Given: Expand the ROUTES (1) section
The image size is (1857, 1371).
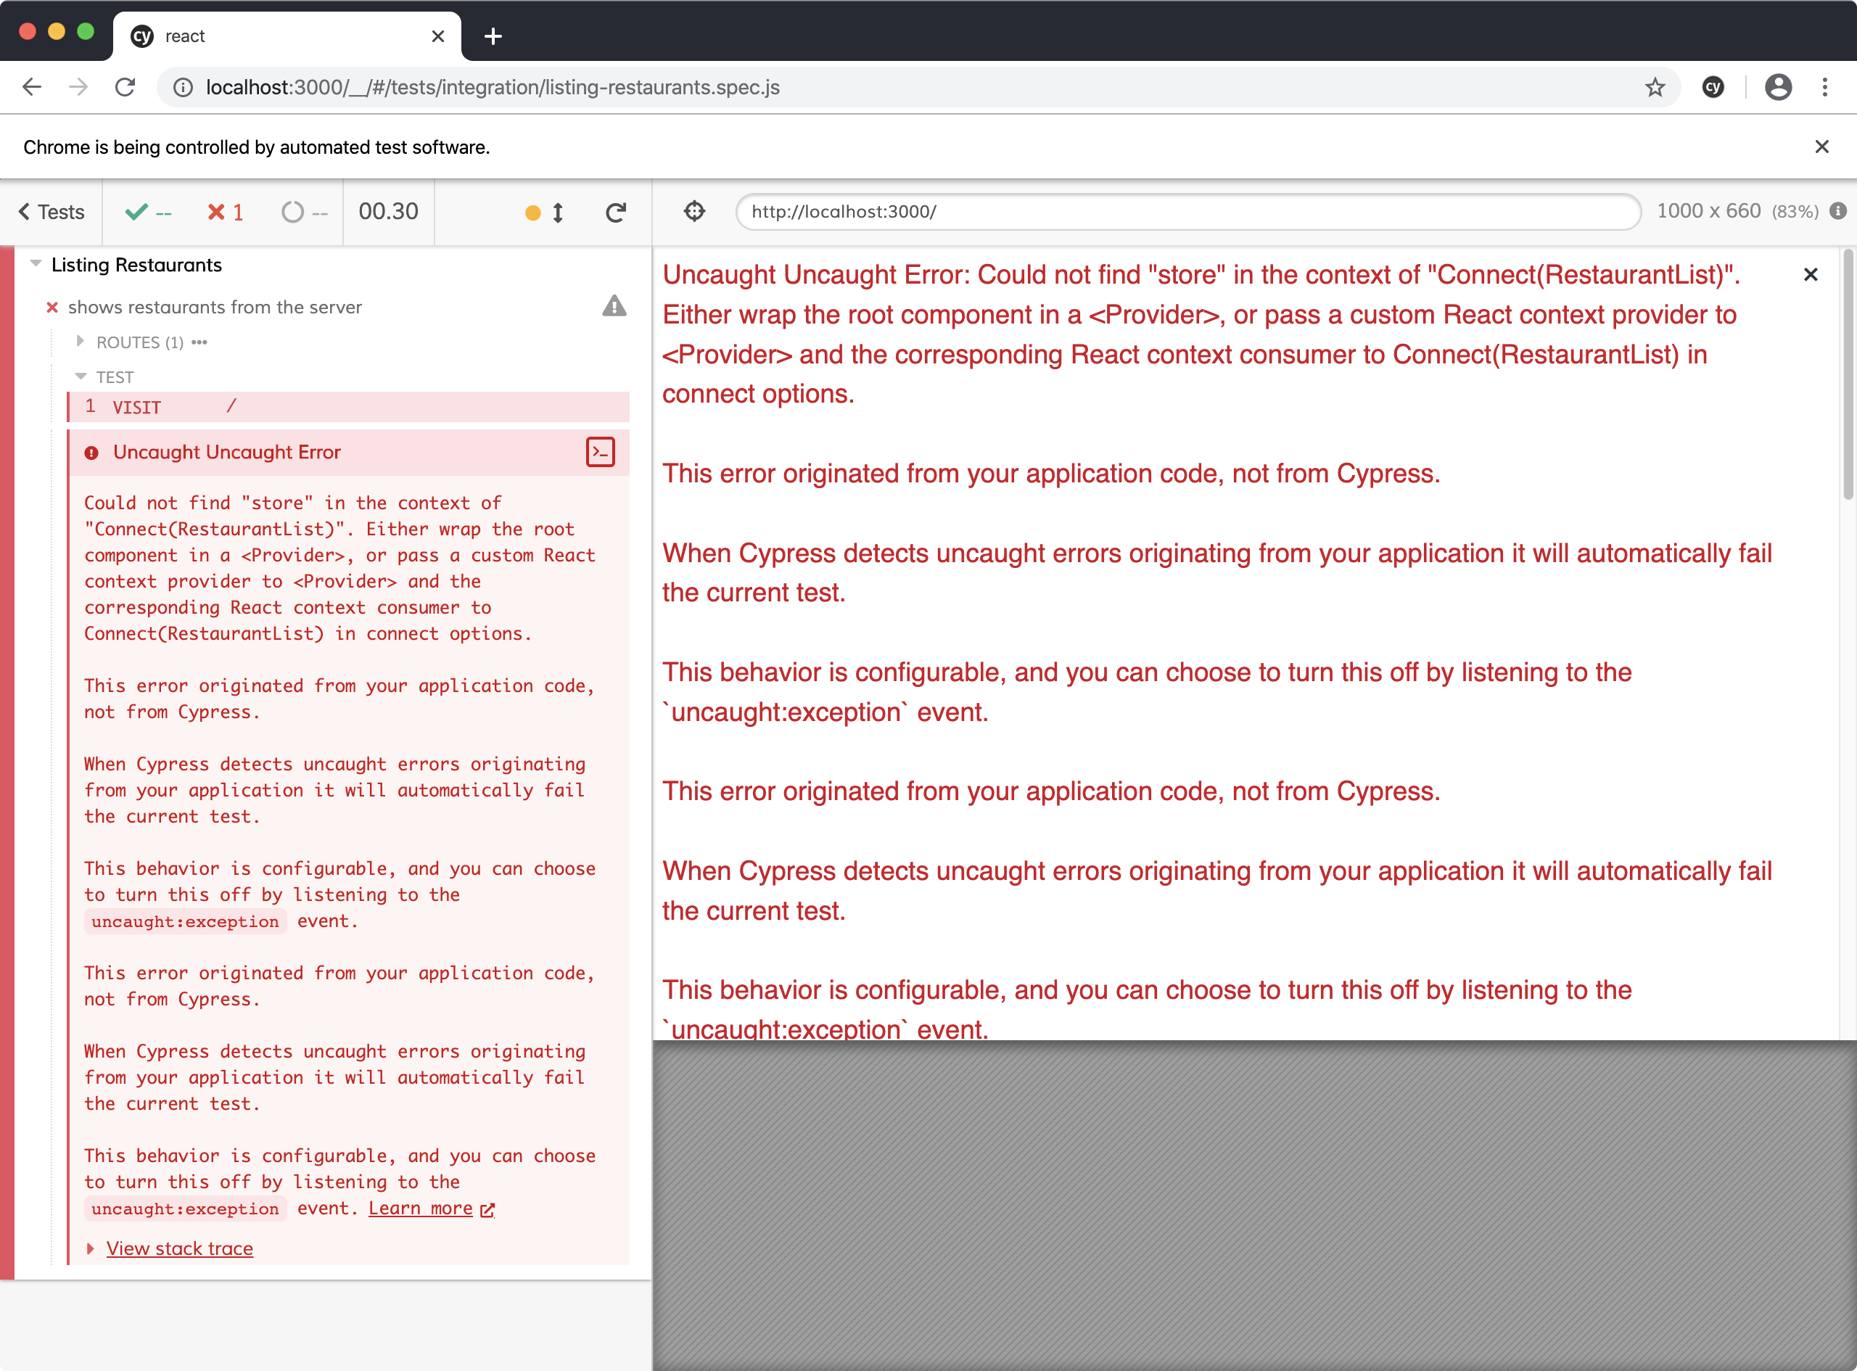Looking at the screenshot, I should tap(80, 342).
